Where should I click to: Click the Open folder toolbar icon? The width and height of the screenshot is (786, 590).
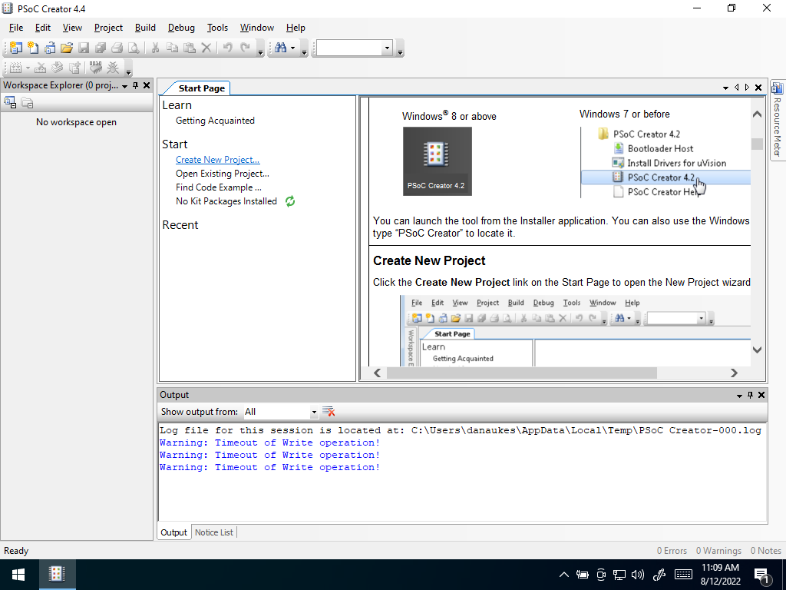[67, 48]
